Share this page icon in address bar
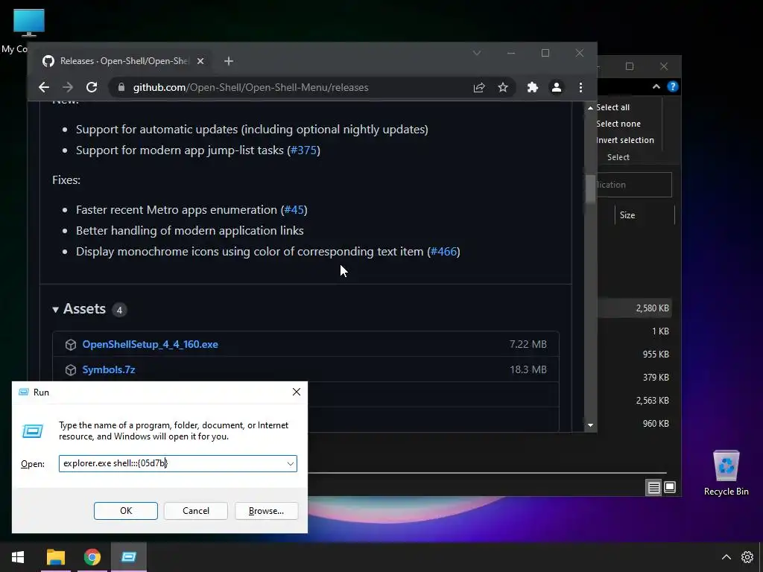 tap(479, 88)
